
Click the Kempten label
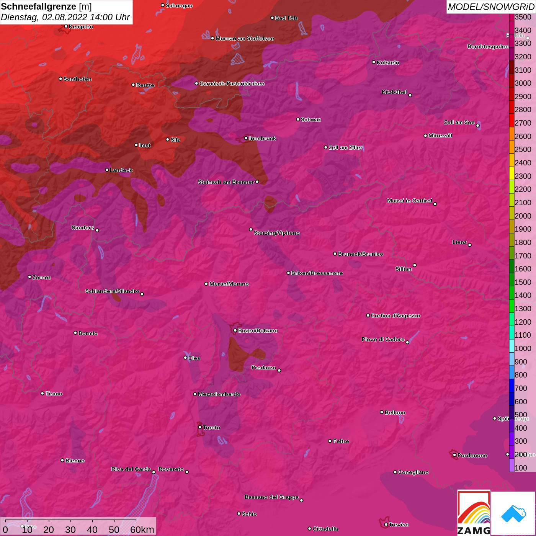[x=81, y=26]
